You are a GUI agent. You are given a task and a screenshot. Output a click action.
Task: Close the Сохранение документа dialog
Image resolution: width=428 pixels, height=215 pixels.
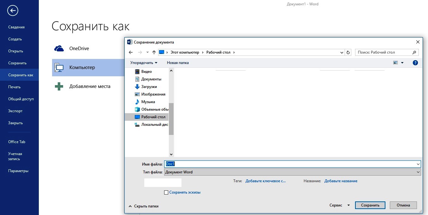pos(418,42)
